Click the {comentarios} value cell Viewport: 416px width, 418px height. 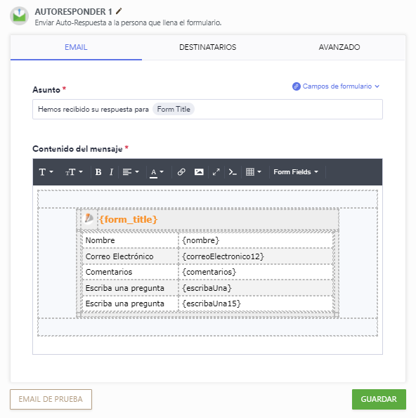(x=256, y=272)
